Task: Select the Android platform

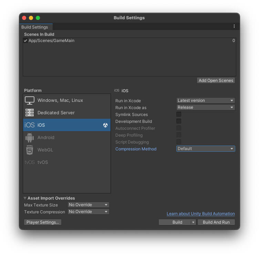Action: (x=67, y=138)
